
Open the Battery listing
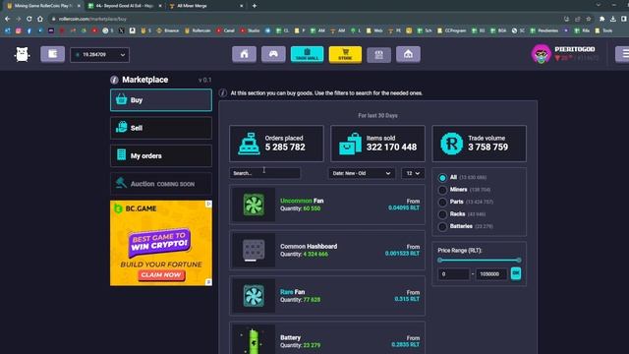coord(327,338)
